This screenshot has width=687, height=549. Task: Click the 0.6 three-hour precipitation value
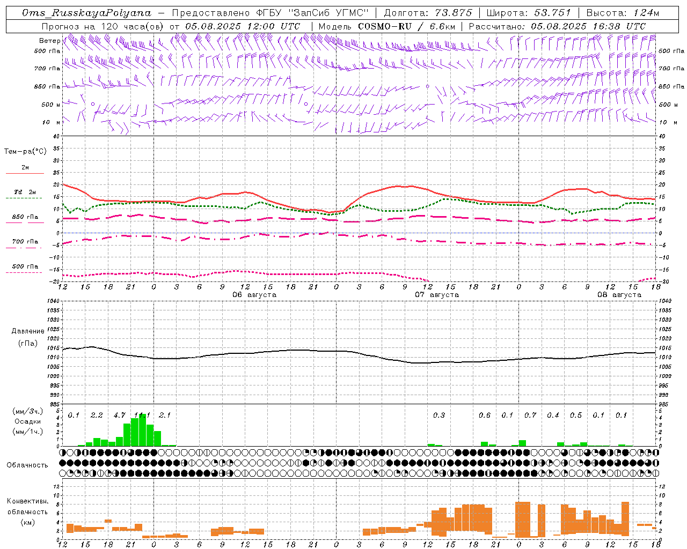pos(485,415)
